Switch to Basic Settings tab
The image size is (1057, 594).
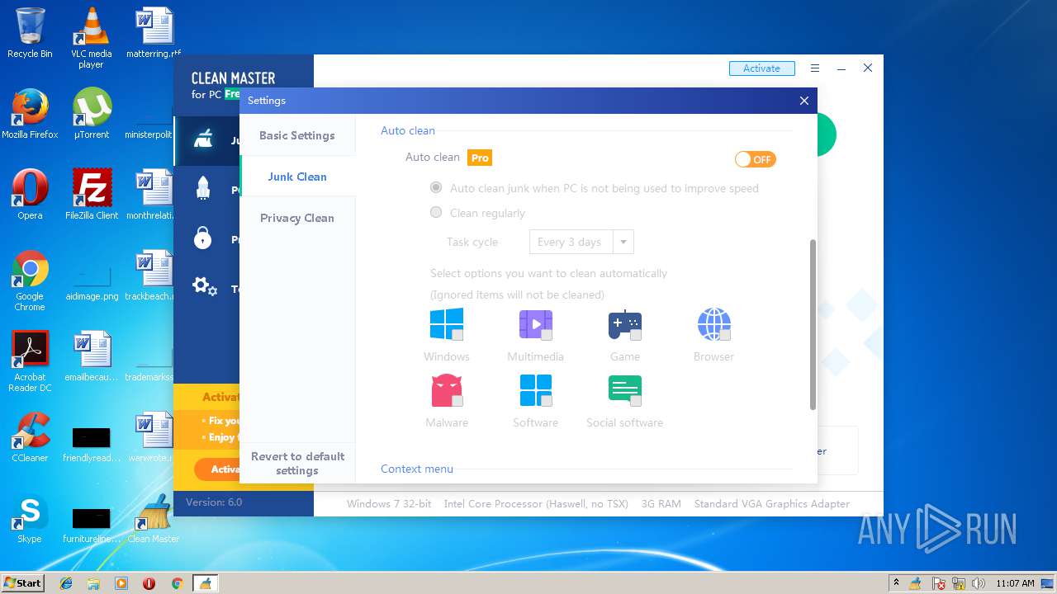tap(297, 135)
